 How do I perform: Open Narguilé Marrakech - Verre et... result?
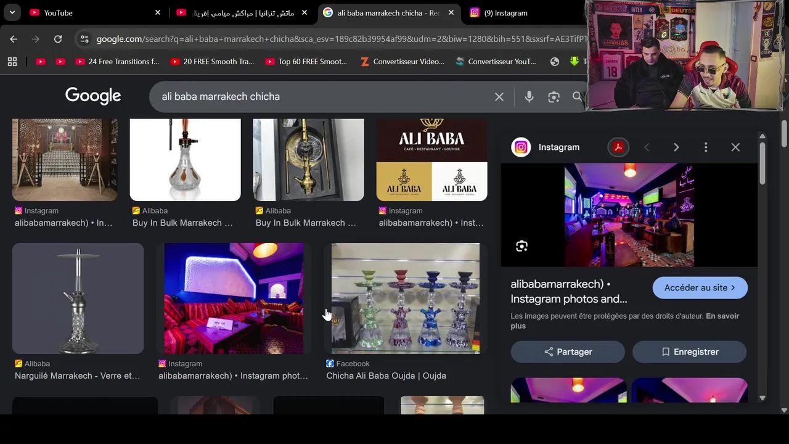click(x=77, y=376)
